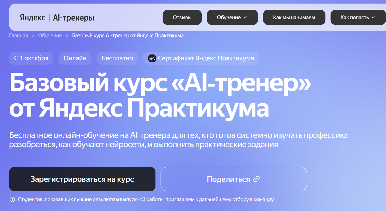Click the С 1 октября tag
This screenshot has height=211, width=386.
pos(31,58)
